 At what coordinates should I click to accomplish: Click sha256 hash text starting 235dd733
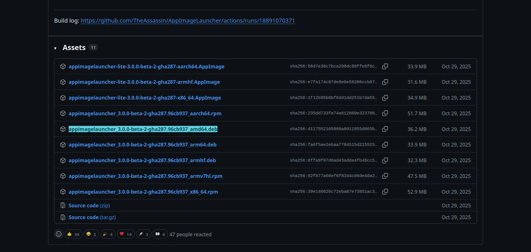pos(333,113)
